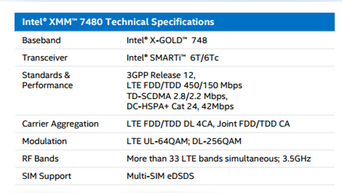Select the TD-SCDMA 2.8/2.2 Mbps line
This screenshot has height=193, width=342.
[x=177, y=96]
